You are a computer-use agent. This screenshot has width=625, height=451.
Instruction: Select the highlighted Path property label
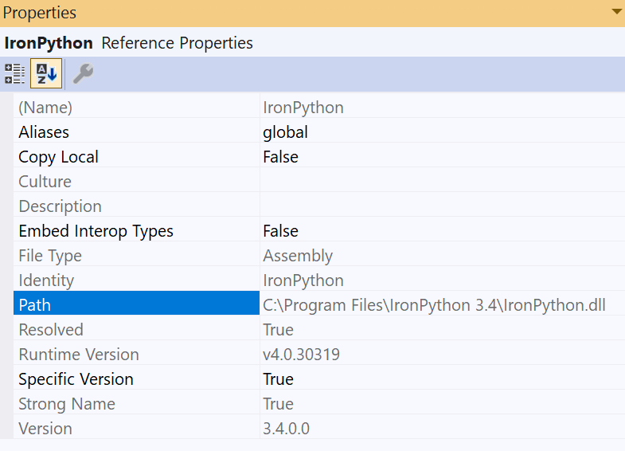pos(136,303)
